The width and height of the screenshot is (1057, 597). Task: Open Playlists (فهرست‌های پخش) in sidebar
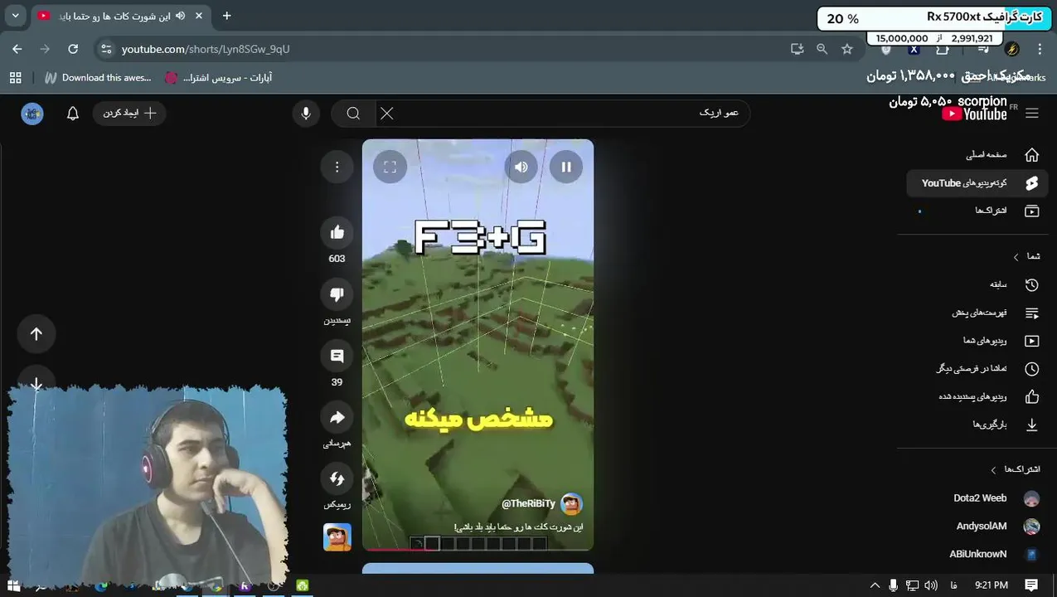pyautogui.click(x=978, y=313)
